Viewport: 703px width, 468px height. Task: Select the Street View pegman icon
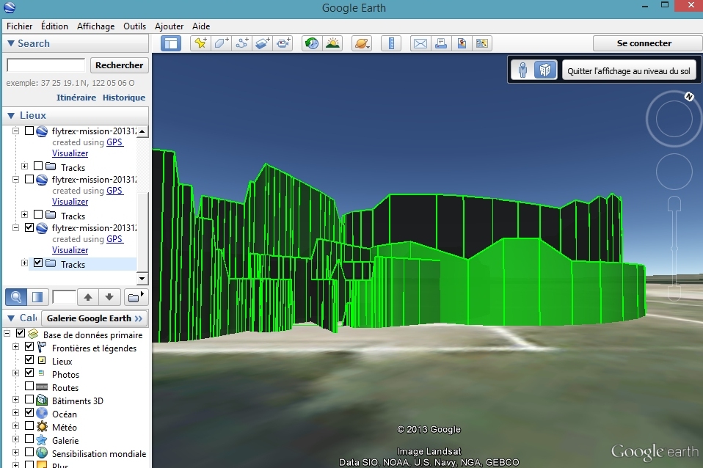pos(522,70)
